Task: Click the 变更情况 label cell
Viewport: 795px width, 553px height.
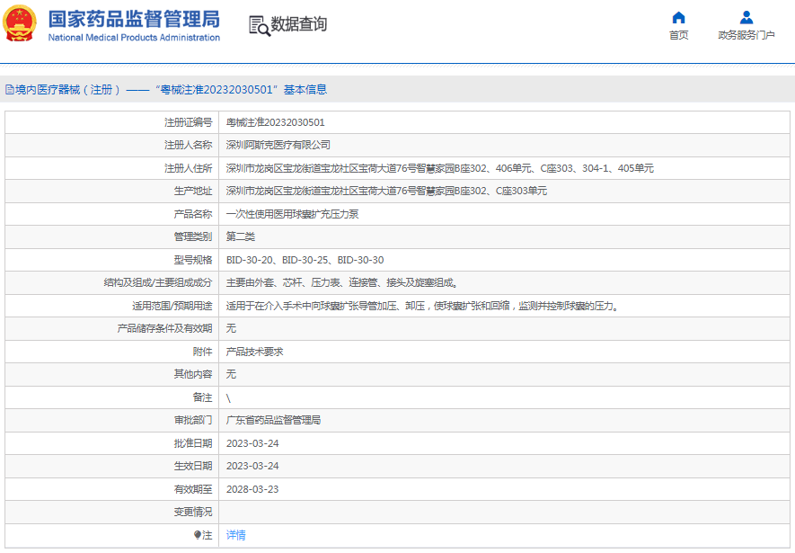Action: pos(112,512)
